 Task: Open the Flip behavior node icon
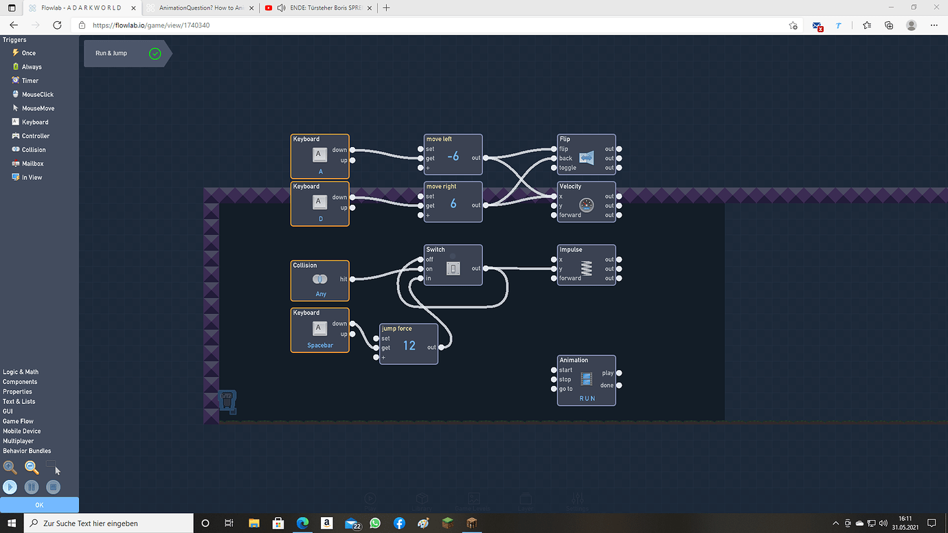pyautogui.click(x=586, y=158)
